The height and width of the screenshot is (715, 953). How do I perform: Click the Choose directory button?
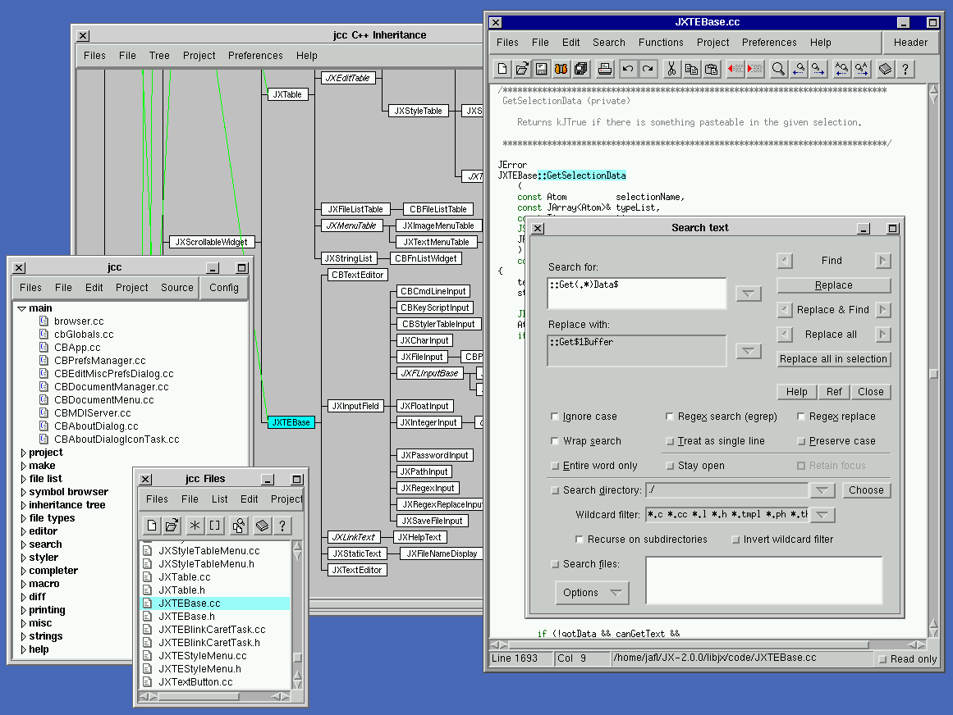tap(866, 490)
